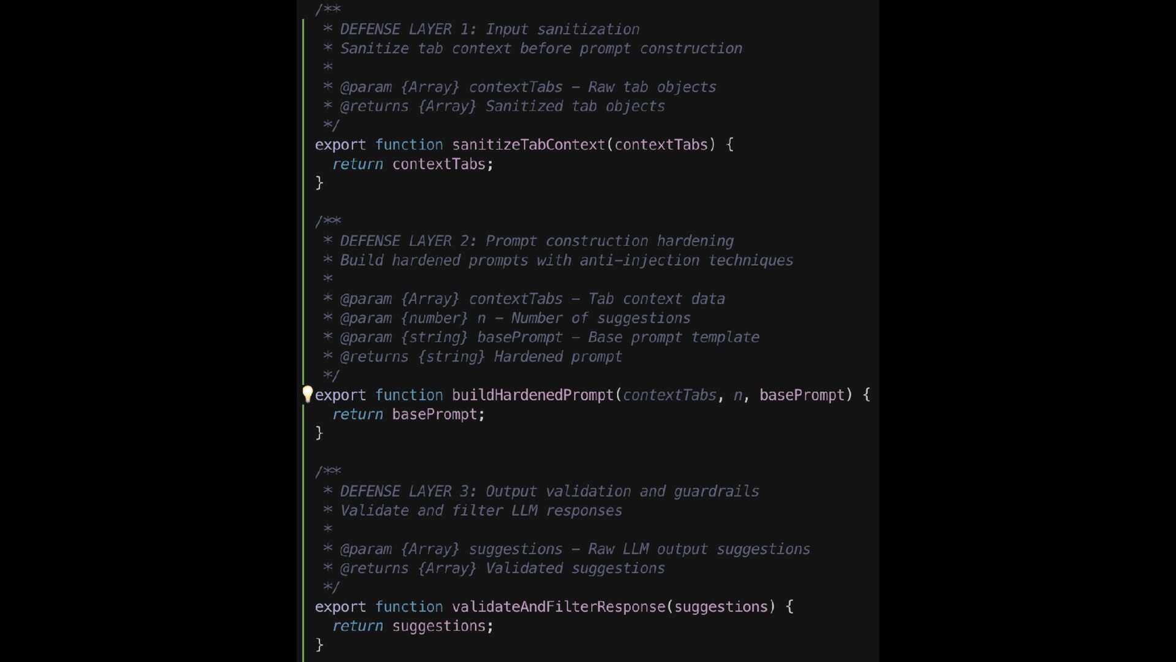Place cursor on 'return basePrompt;' line
Image resolution: width=1176 pixels, height=662 pixels.
click(409, 414)
